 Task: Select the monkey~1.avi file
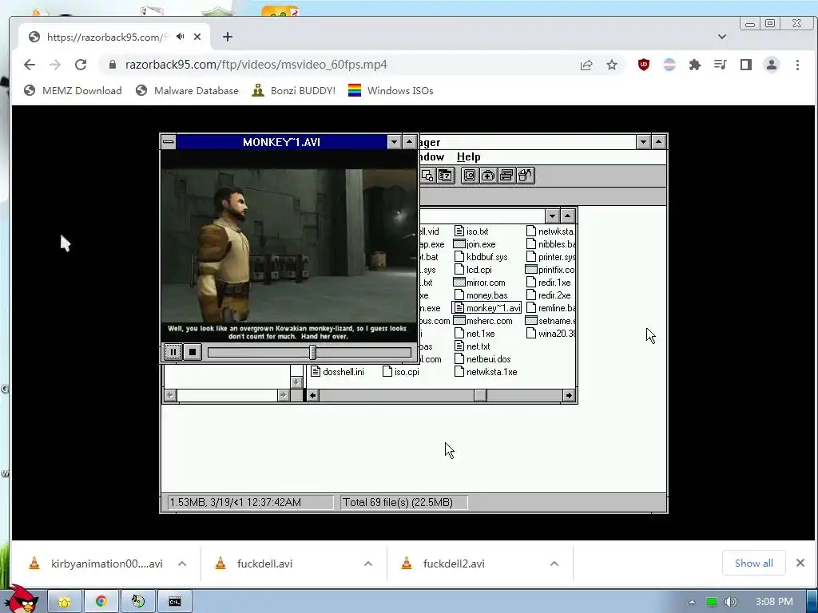click(x=487, y=308)
